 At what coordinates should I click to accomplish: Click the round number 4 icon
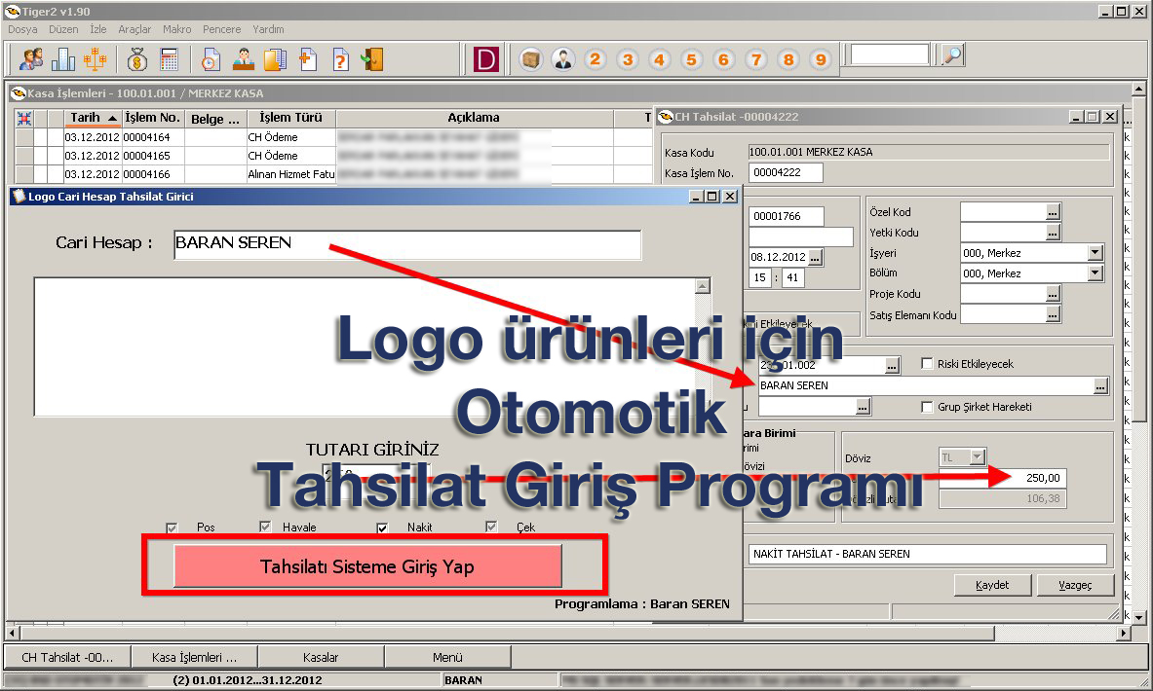pyautogui.click(x=660, y=59)
